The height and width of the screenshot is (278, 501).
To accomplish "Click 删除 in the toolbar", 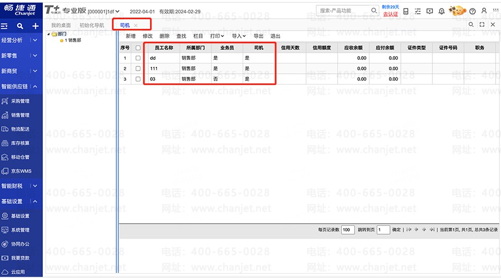I will [164, 36].
